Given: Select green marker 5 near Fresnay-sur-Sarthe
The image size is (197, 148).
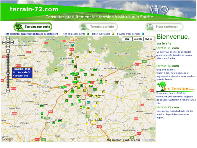Looking at the screenshot, I should click(73, 61).
